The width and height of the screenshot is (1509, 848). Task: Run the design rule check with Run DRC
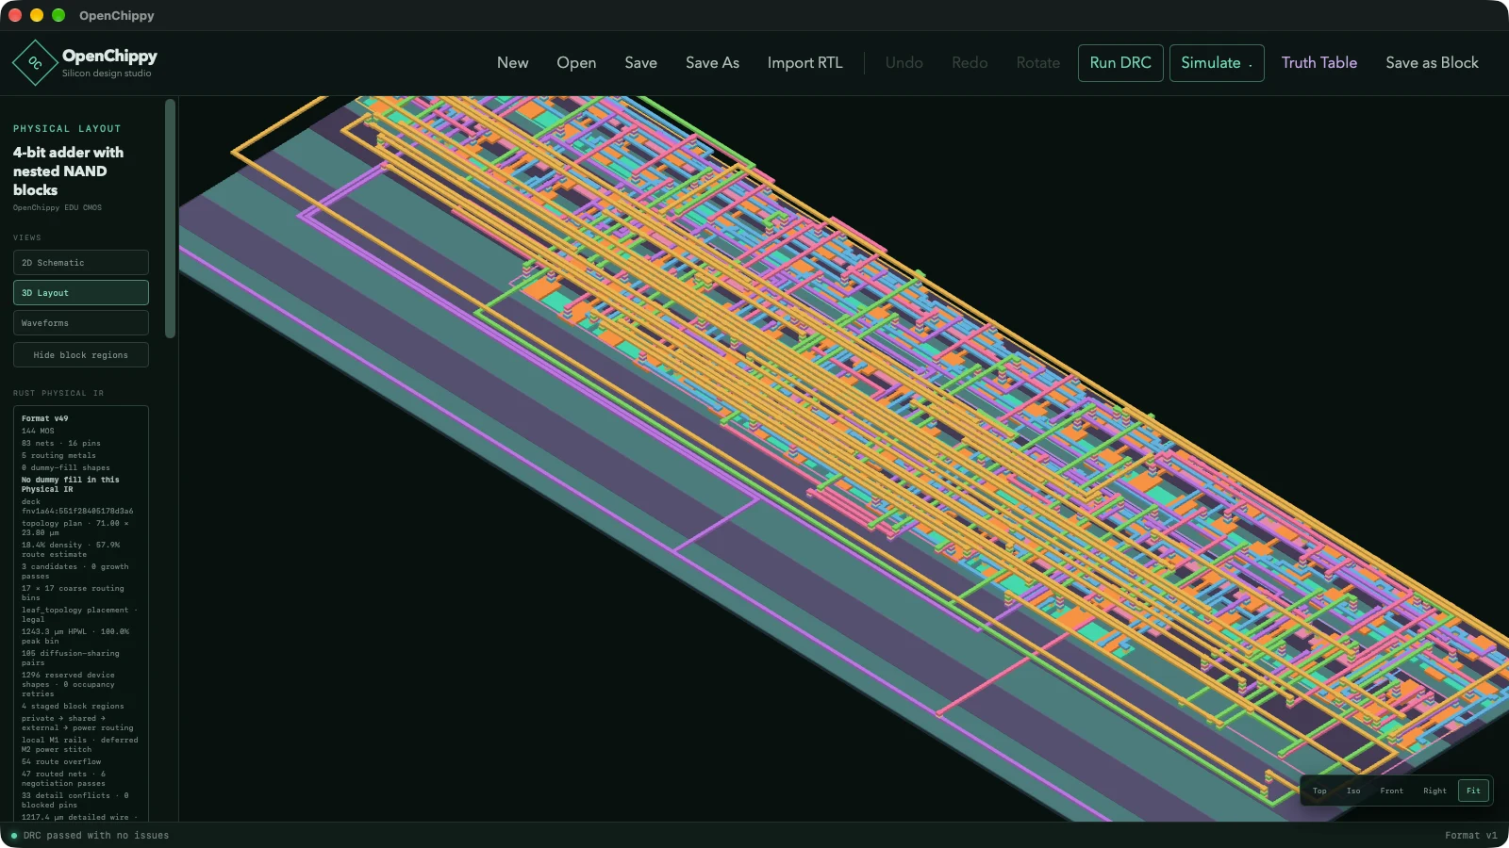pos(1120,63)
